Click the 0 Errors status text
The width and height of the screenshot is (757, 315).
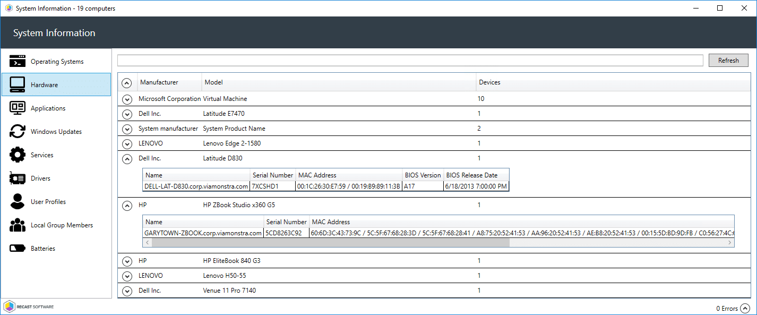pyautogui.click(x=727, y=309)
